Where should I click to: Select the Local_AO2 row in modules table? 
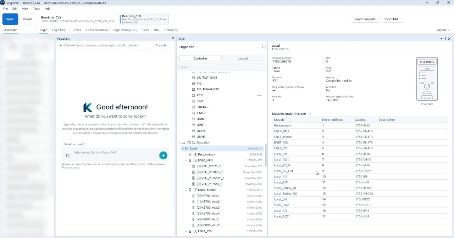click(360, 216)
